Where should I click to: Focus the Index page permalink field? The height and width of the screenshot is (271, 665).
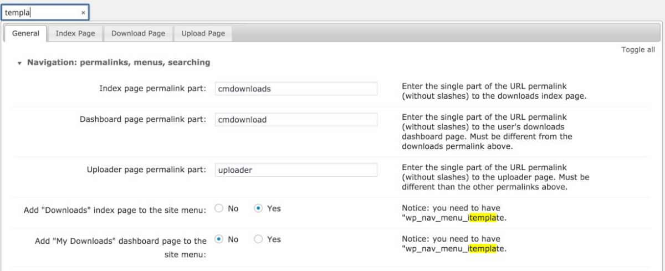coord(295,89)
